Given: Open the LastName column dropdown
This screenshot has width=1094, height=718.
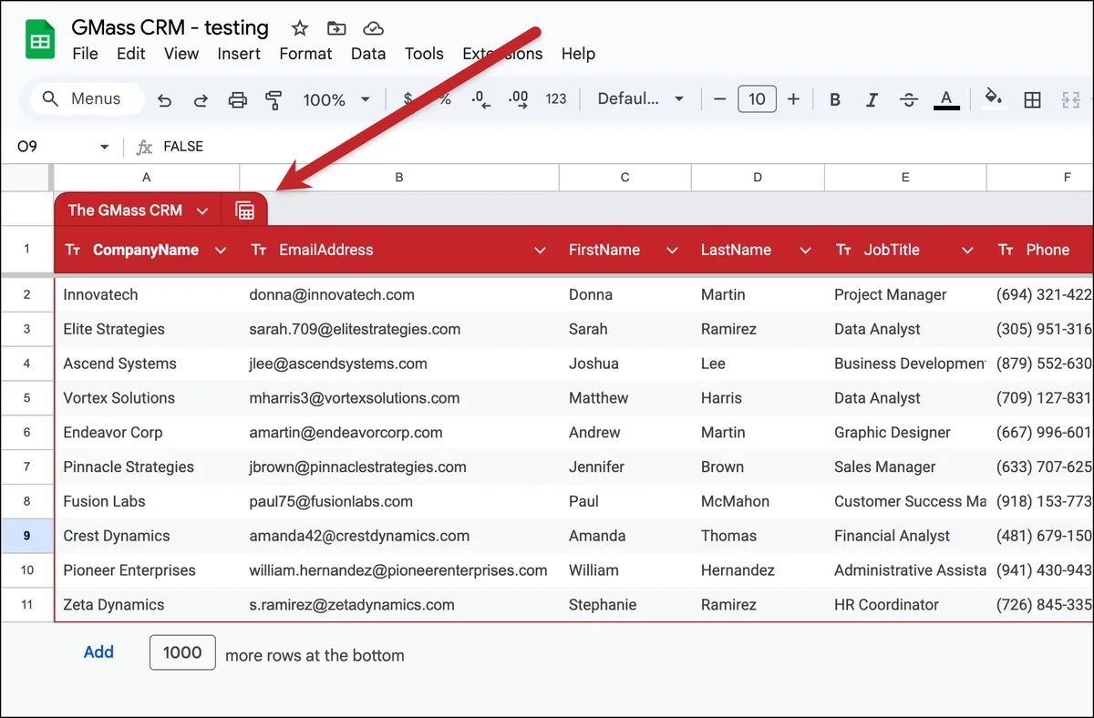Looking at the screenshot, I should point(805,250).
